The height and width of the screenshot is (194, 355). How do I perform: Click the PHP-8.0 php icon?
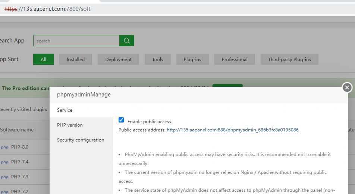click(5, 147)
